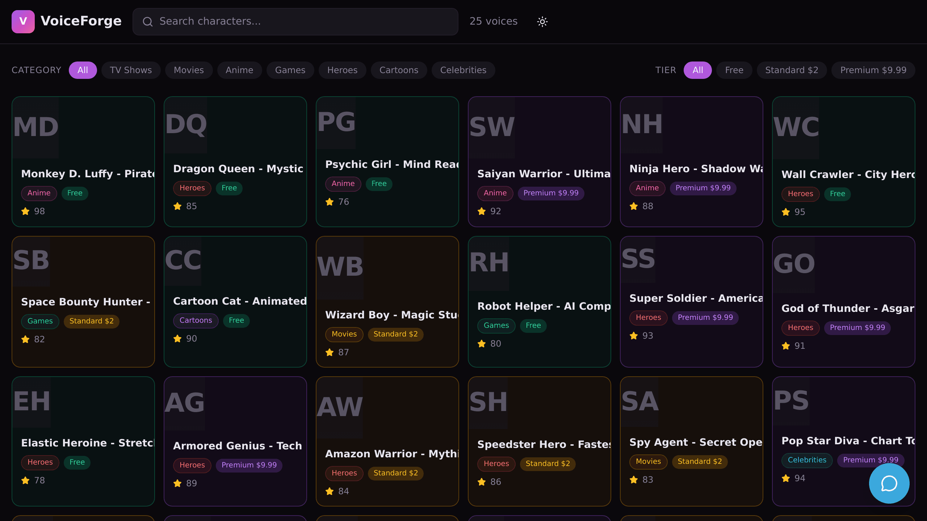This screenshot has width=927, height=521.
Task: Open the SW avatar thumbnail
Action: coord(492,127)
